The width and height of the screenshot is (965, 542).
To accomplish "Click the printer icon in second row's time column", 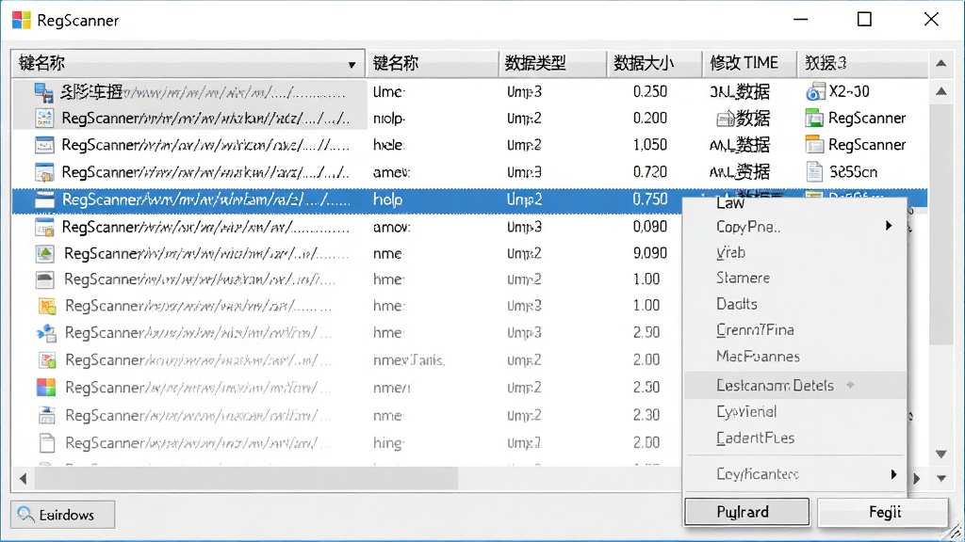I will [726, 118].
